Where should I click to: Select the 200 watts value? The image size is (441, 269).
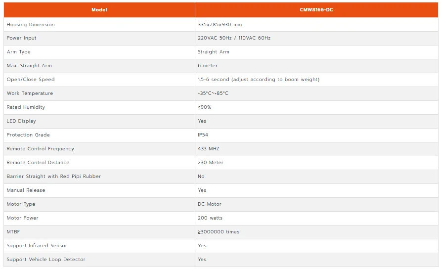click(x=210, y=218)
